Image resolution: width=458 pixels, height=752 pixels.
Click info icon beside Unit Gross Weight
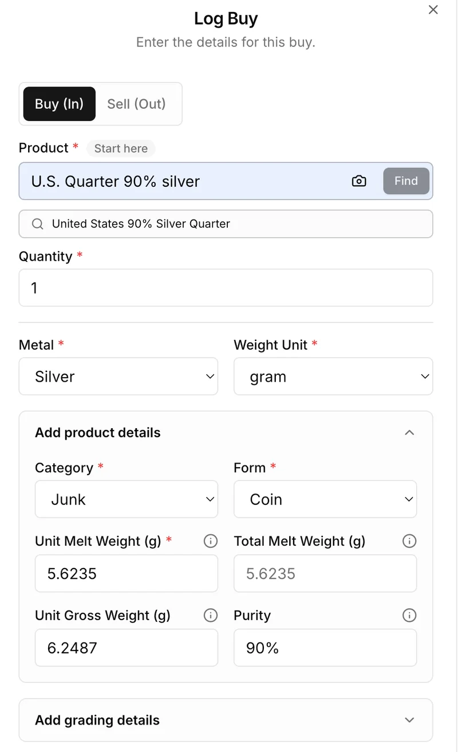pyautogui.click(x=211, y=616)
